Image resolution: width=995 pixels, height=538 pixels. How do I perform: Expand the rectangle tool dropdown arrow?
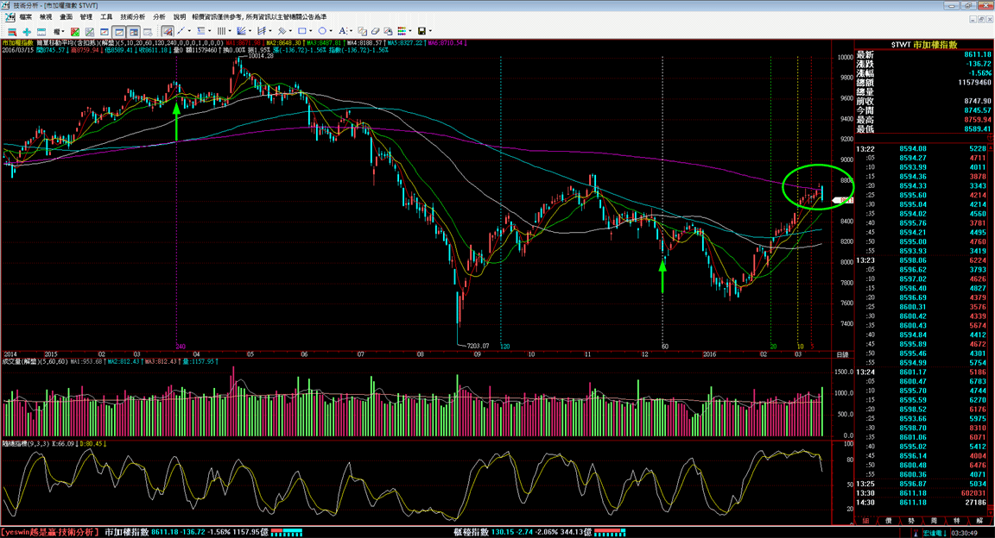click(x=311, y=31)
